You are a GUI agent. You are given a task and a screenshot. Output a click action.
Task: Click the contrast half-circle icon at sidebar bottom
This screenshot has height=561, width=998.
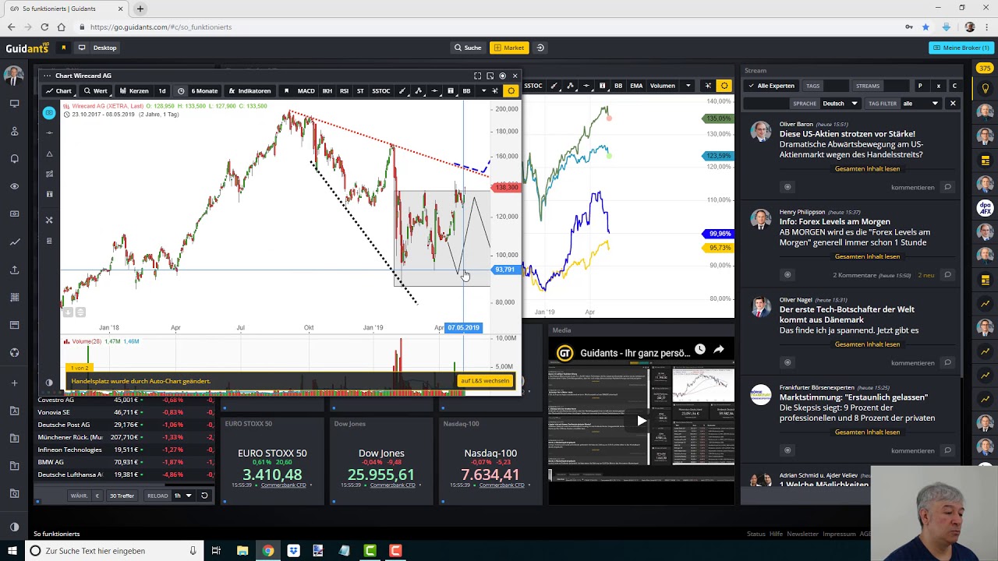[x=14, y=527]
